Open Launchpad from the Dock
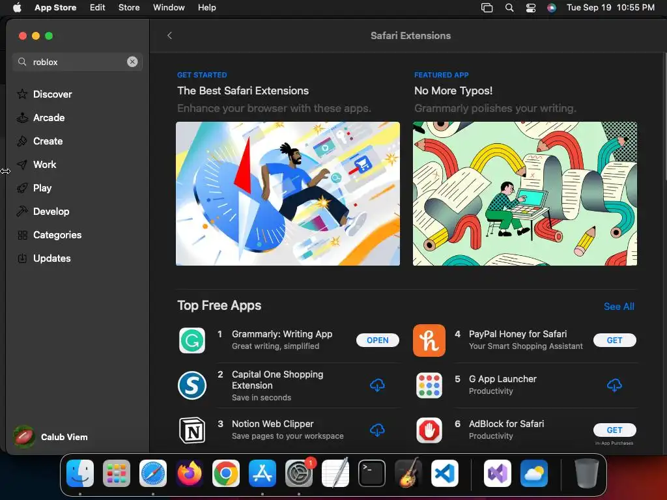The width and height of the screenshot is (667, 500). pos(117,473)
